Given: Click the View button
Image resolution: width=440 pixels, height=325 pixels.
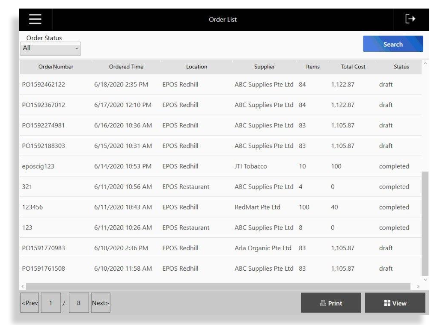Looking at the screenshot, I should tap(395, 303).
